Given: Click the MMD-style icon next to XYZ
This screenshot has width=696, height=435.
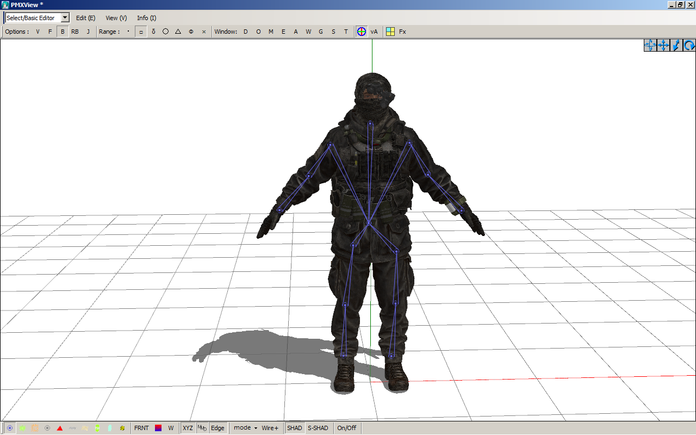Looking at the screenshot, I should click(202, 428).
